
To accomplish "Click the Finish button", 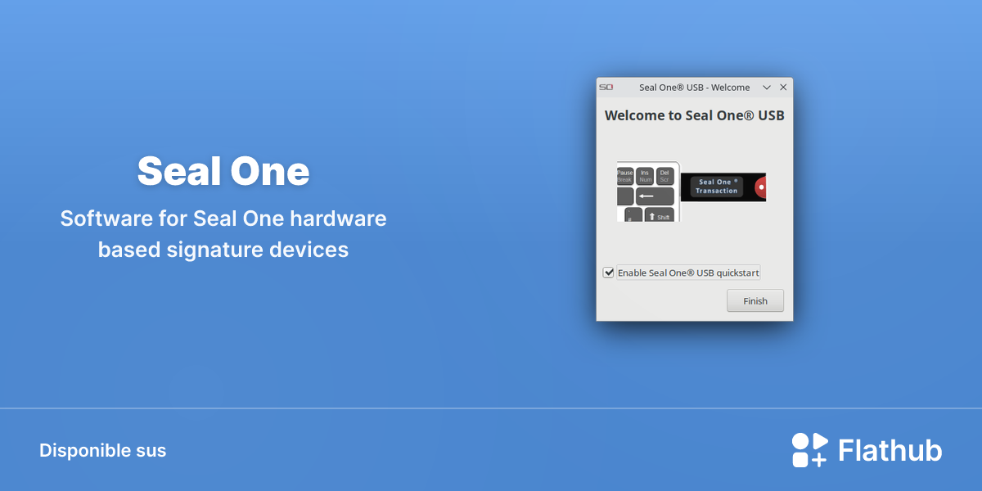I will pos(755,300).
